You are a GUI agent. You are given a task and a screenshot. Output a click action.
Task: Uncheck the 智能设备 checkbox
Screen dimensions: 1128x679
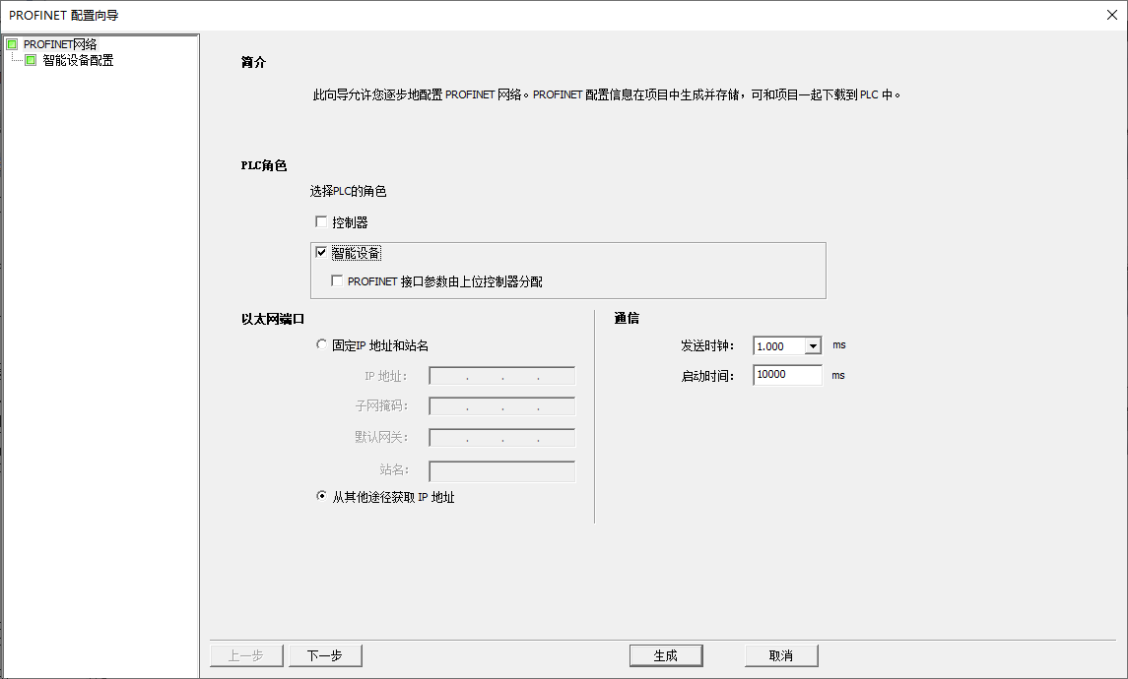[x=321, y=252]
